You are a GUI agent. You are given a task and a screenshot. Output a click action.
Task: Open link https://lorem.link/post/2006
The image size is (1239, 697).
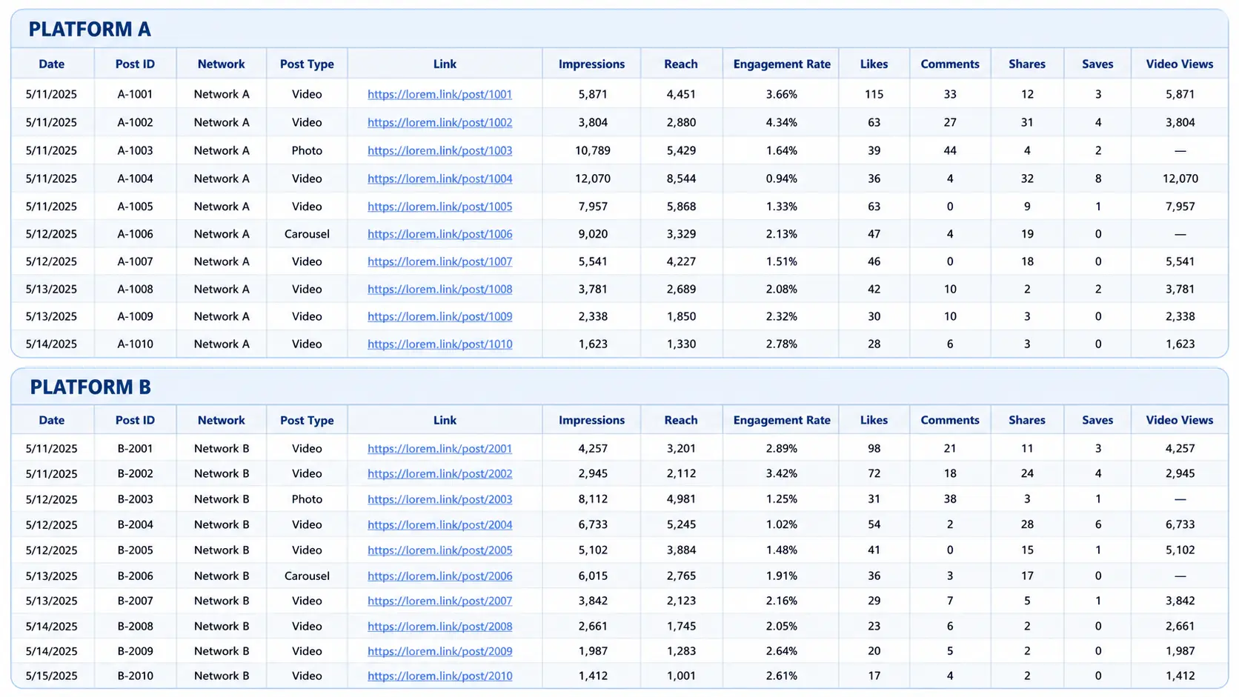pos(439,576)
